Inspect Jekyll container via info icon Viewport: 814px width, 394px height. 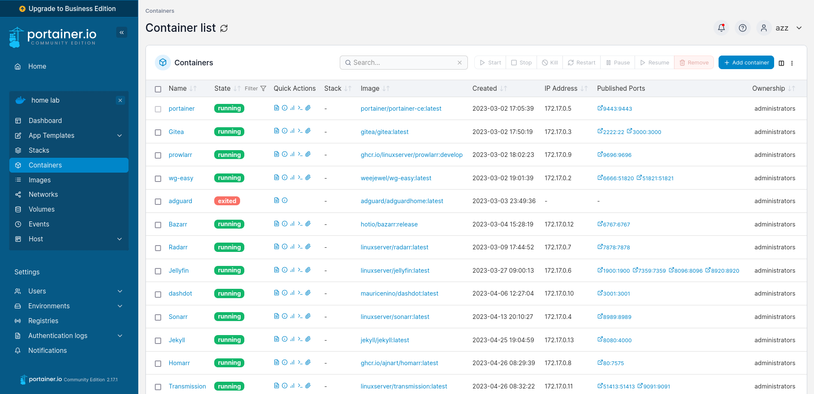point(285,339)
